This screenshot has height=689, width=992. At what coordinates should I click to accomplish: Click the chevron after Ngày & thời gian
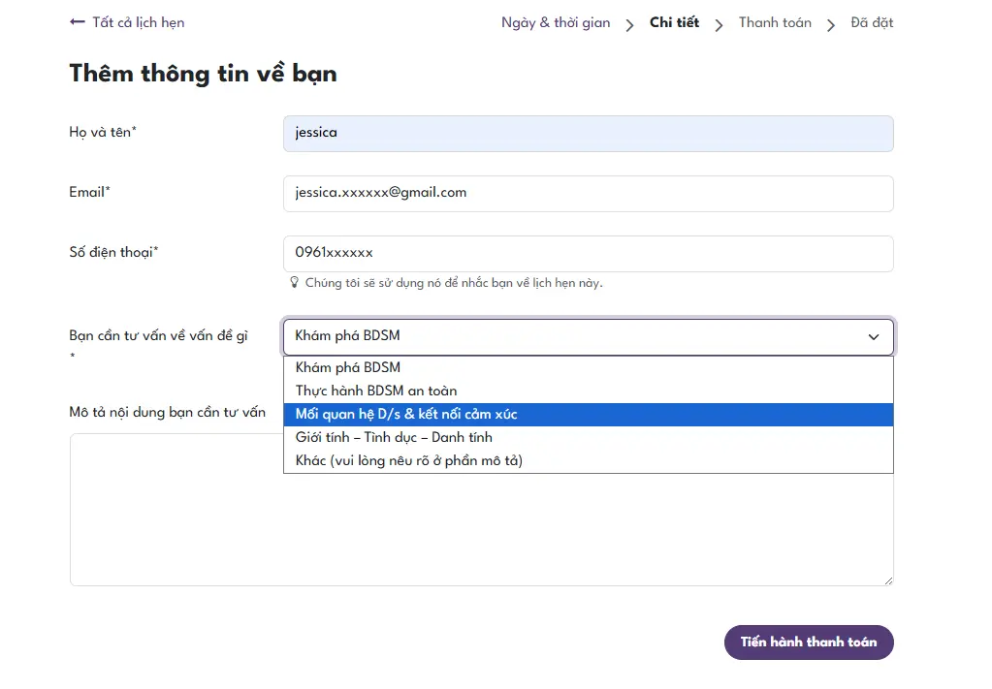(x=630, y=24)
